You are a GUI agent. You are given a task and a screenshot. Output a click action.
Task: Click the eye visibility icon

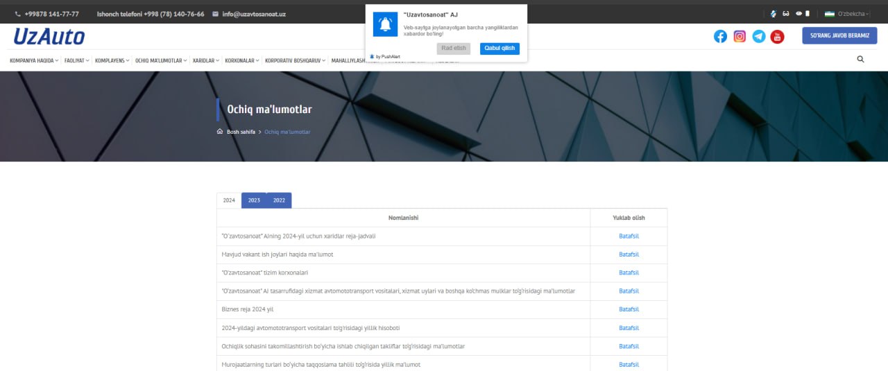[799, 14]
